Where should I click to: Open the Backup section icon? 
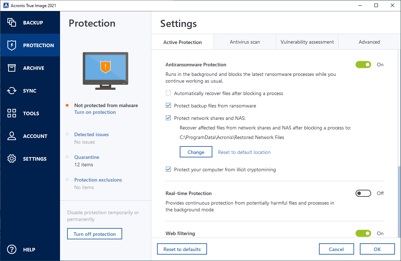pyautogui.click(x=12, y=23)
